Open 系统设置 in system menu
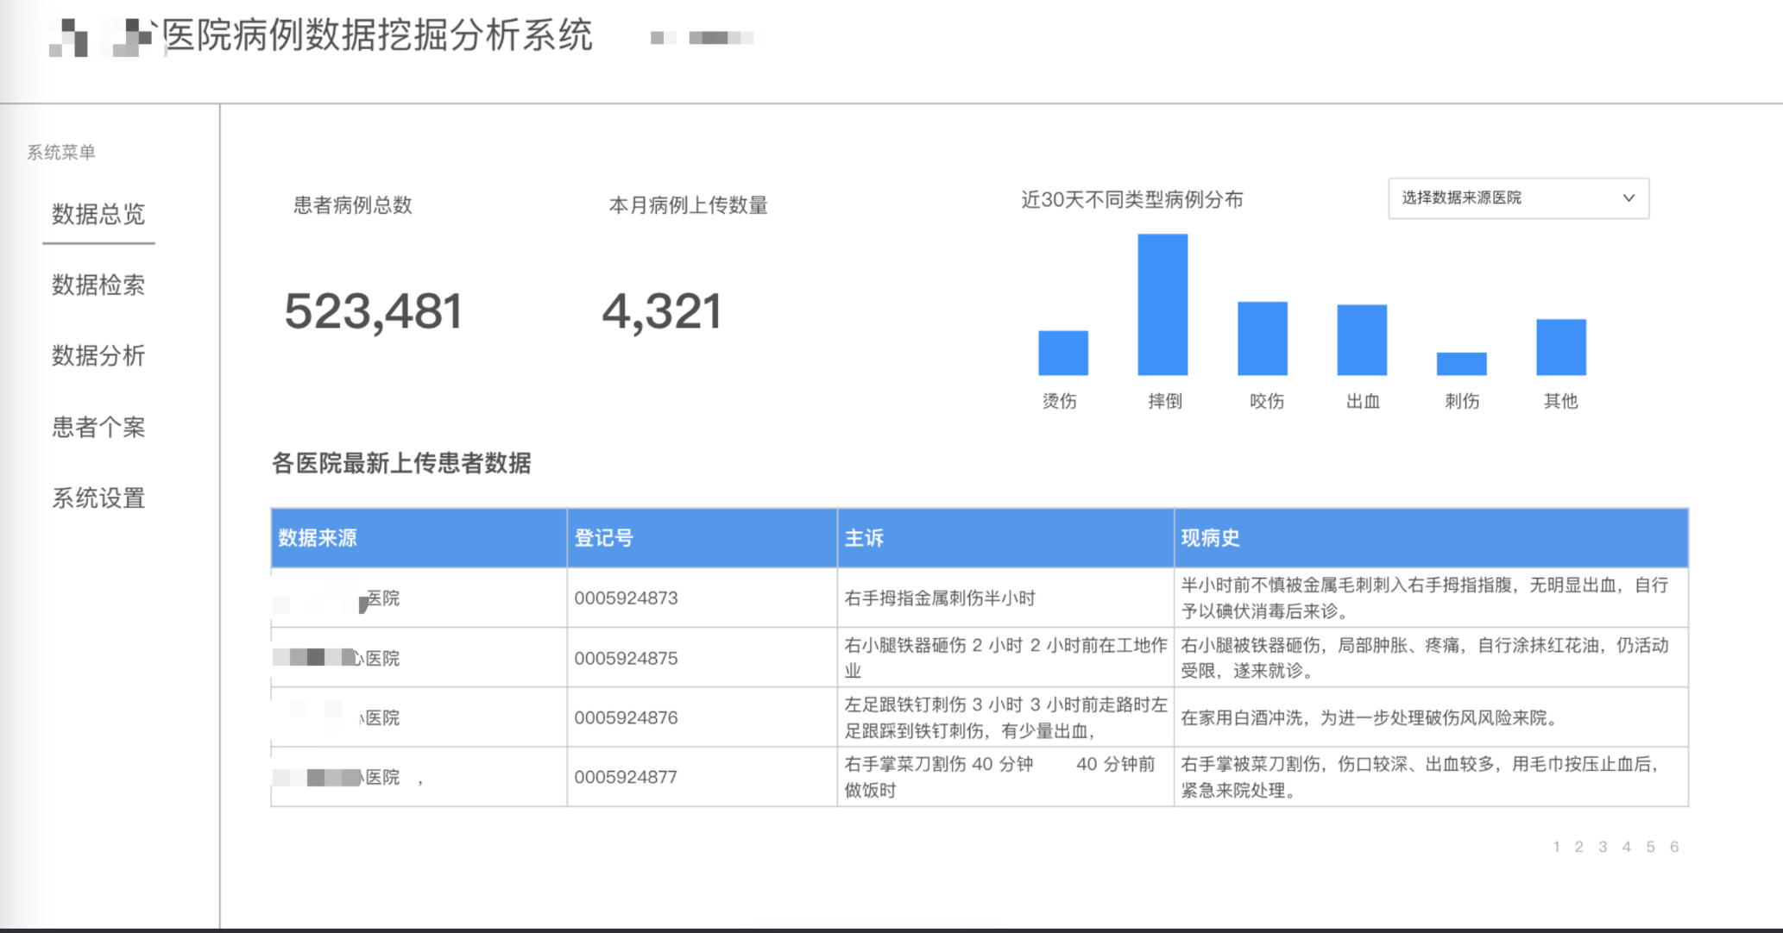 98,498
